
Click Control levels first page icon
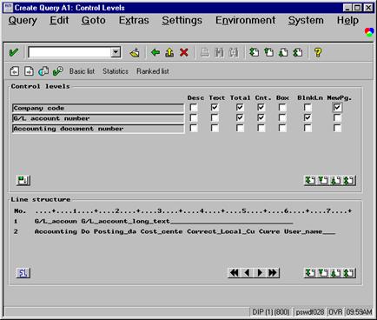click(310, 181)
